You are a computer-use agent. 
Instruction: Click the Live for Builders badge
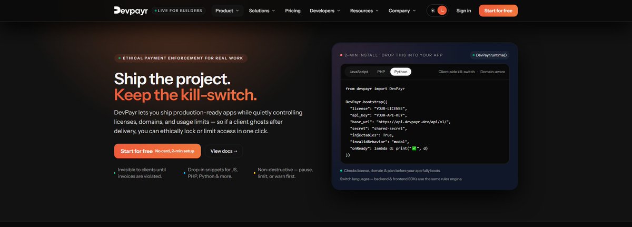[x=179, y=11]
